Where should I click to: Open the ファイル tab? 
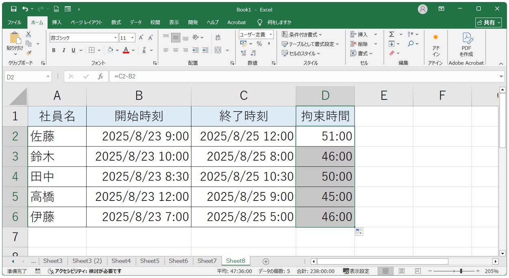coord(14,22)
